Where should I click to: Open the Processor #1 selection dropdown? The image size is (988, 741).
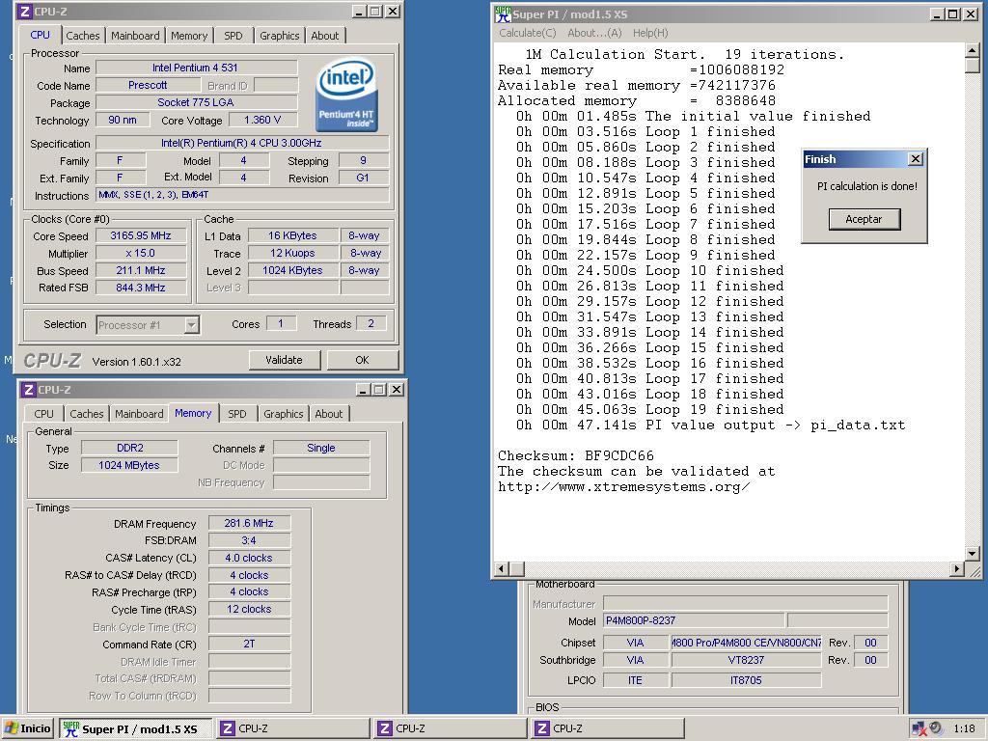click(192, 325)
